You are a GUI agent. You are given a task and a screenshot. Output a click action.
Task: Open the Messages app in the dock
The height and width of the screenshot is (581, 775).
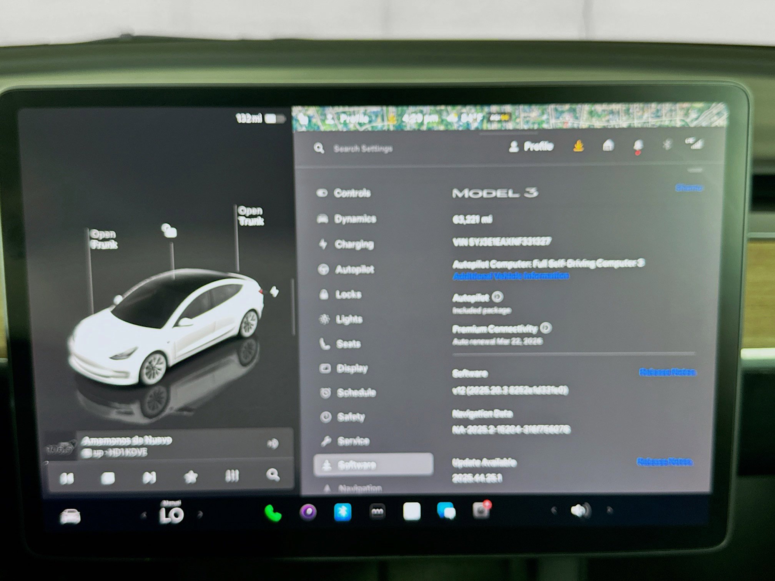(x=446, y=511)
